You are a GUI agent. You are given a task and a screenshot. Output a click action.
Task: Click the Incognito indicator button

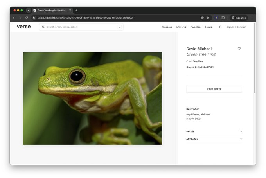(239, 18)
